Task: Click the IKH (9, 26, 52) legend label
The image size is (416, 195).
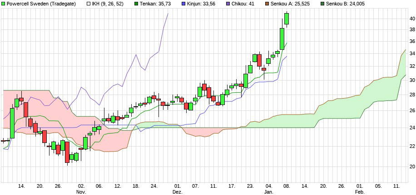Action: pyautogui.click(x=108, y=4)
